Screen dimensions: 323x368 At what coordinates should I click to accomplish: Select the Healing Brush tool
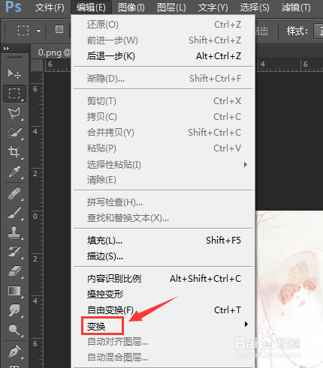pos(14,193)
